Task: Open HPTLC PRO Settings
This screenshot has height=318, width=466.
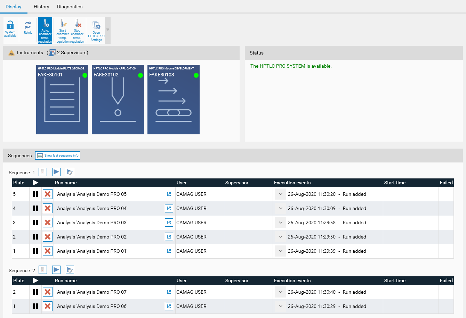Action: coord(96,30)
